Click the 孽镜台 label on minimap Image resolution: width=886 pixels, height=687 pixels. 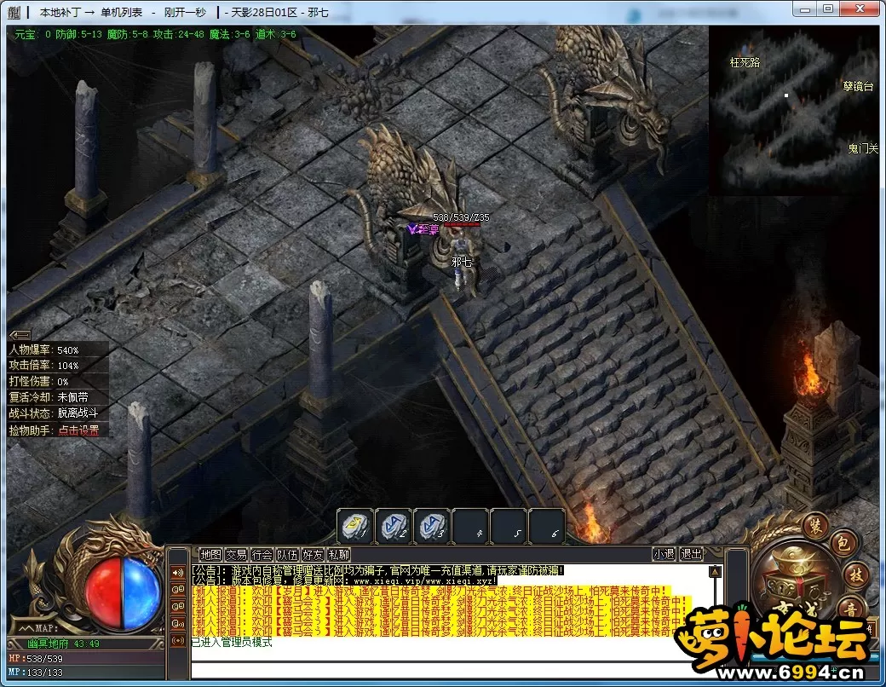pos(859,86)
